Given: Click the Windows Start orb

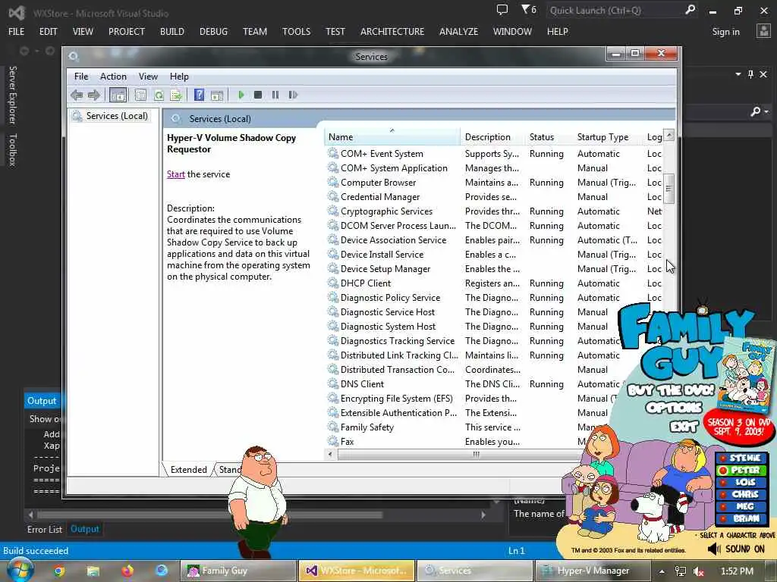Looking at the screenshot, I should [20, 570].
